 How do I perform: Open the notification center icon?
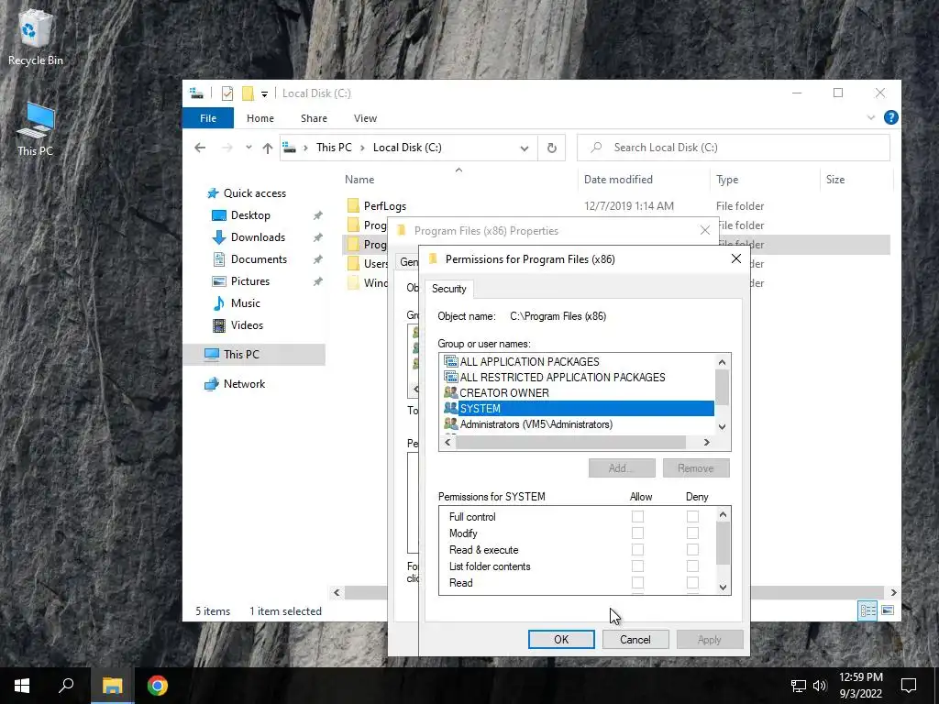[909, 686]
